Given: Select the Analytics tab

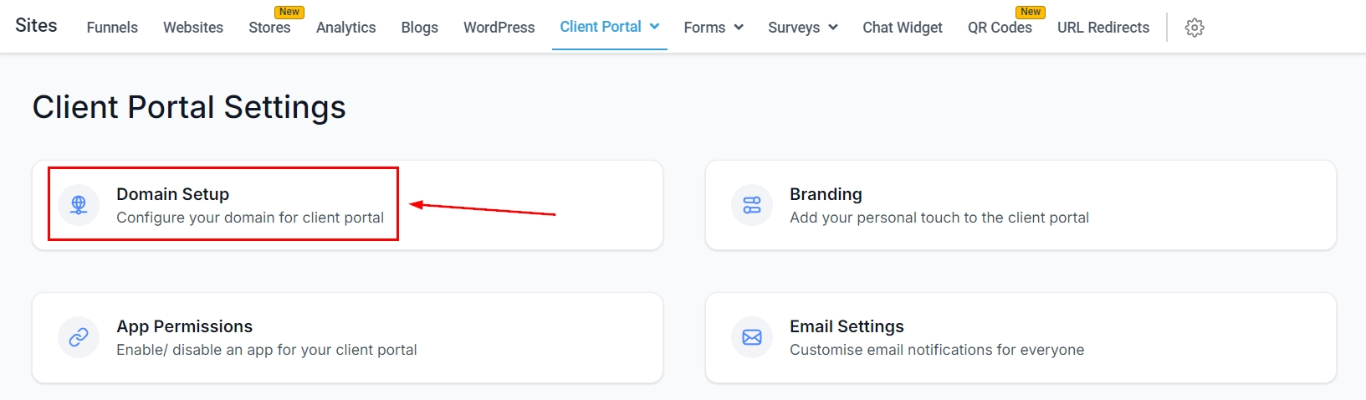Looking at the screenshot, I should 345,28.
